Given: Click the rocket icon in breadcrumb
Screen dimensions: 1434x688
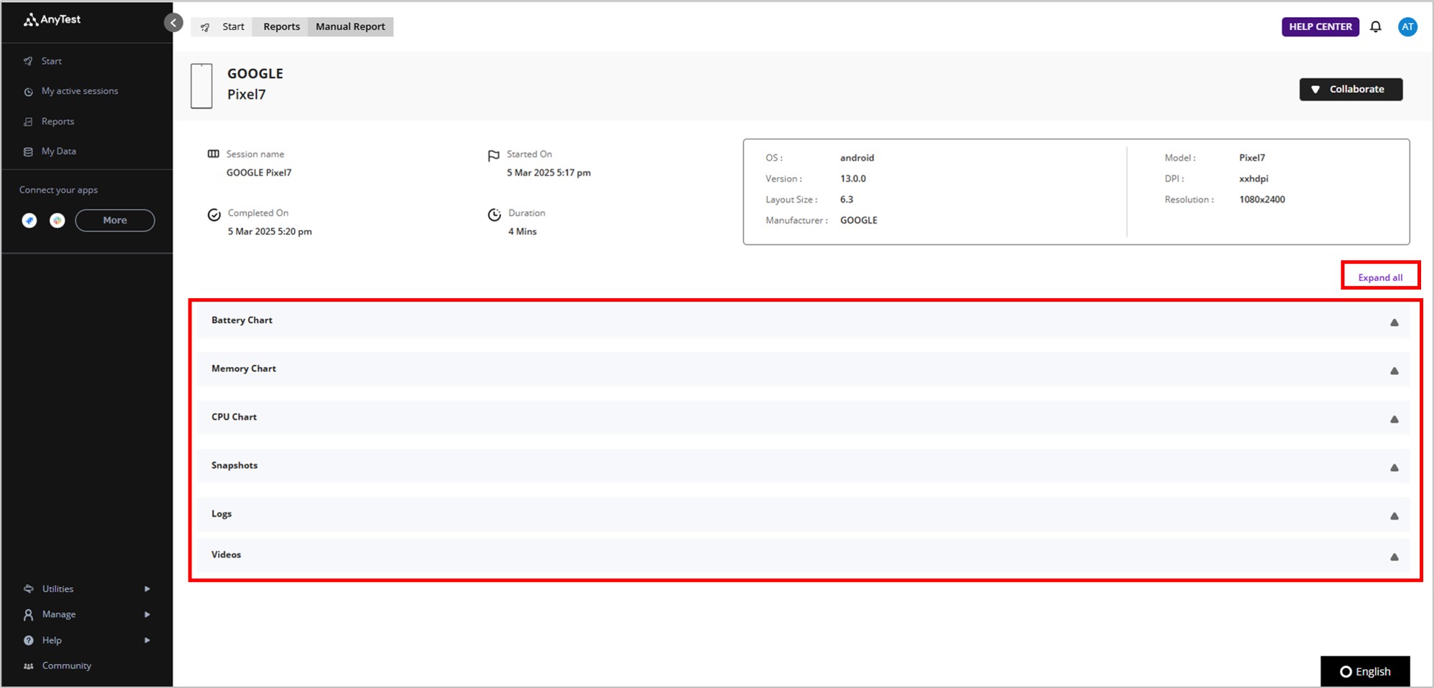Looking at the screenshot, I should click(x=205, y=27).
